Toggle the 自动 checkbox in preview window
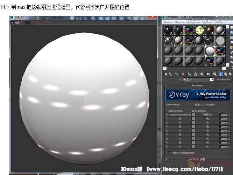The width and height of the screenshot is (233, 175). point(12,23)
